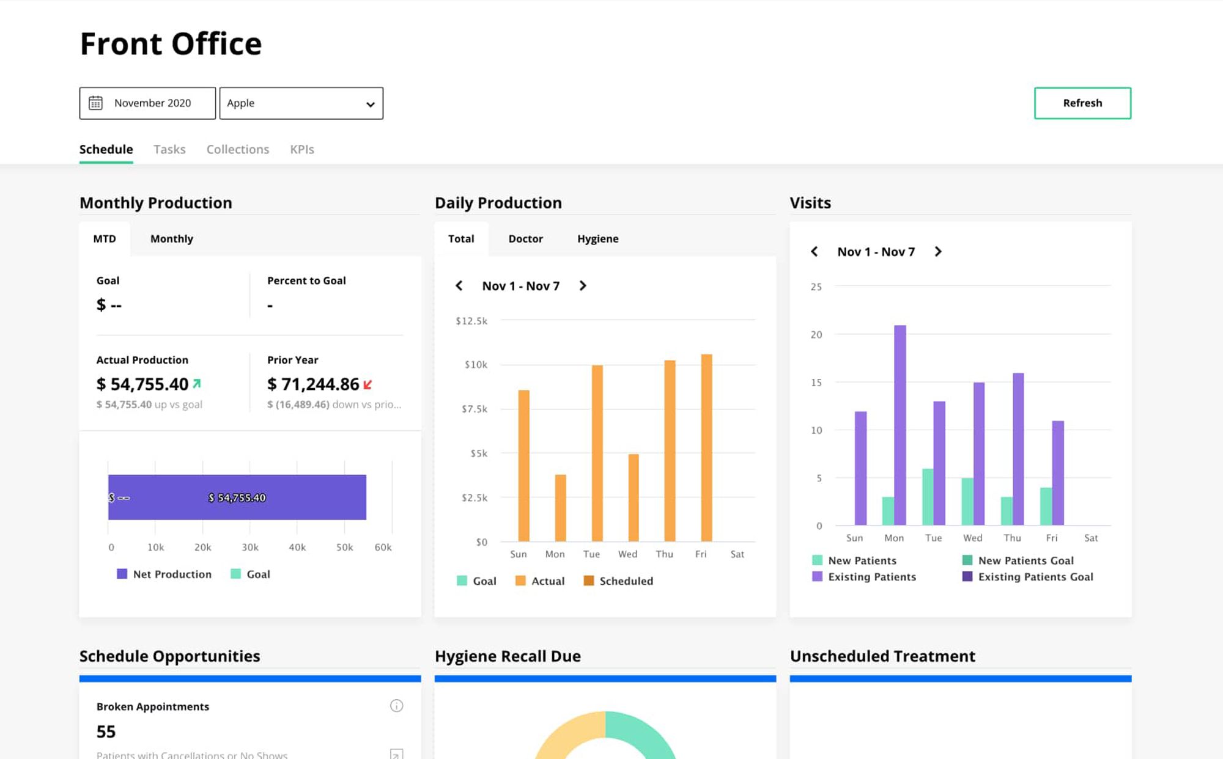This screenshot has width=1223, height=759.
Task: Open the November 2020 date picker
Action: point(147,103)
